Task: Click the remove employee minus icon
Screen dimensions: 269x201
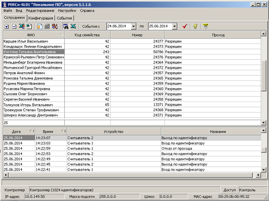Action: click(x=14, y=27)
